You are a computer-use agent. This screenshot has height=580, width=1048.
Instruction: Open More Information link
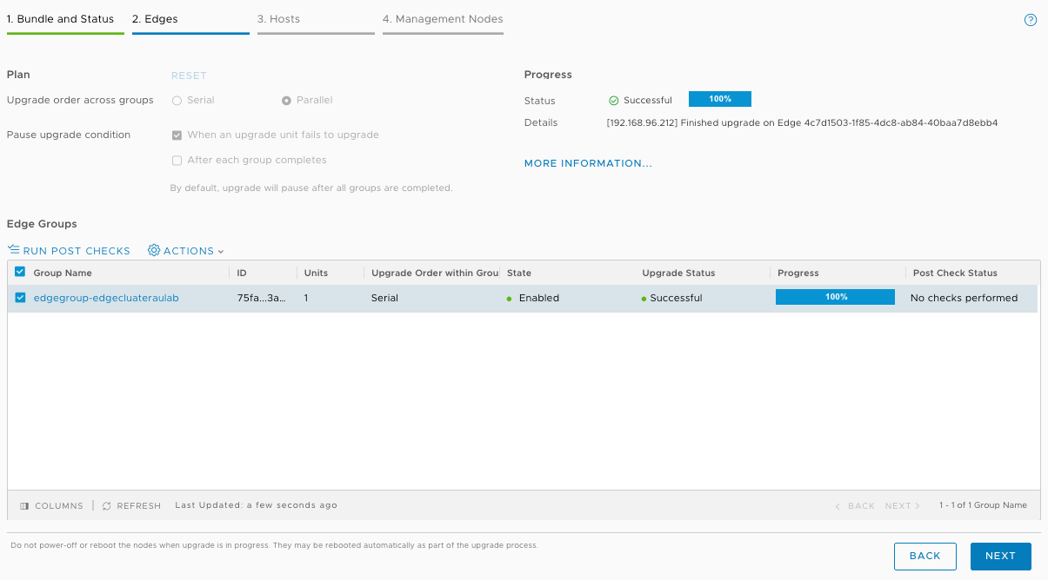[x=588, y=163]
